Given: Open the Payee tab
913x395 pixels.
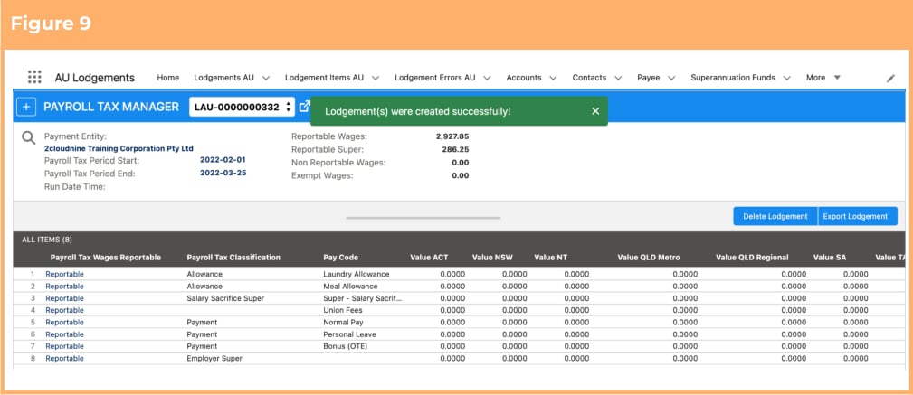Looking at the screenshot, I should point(648,78).
